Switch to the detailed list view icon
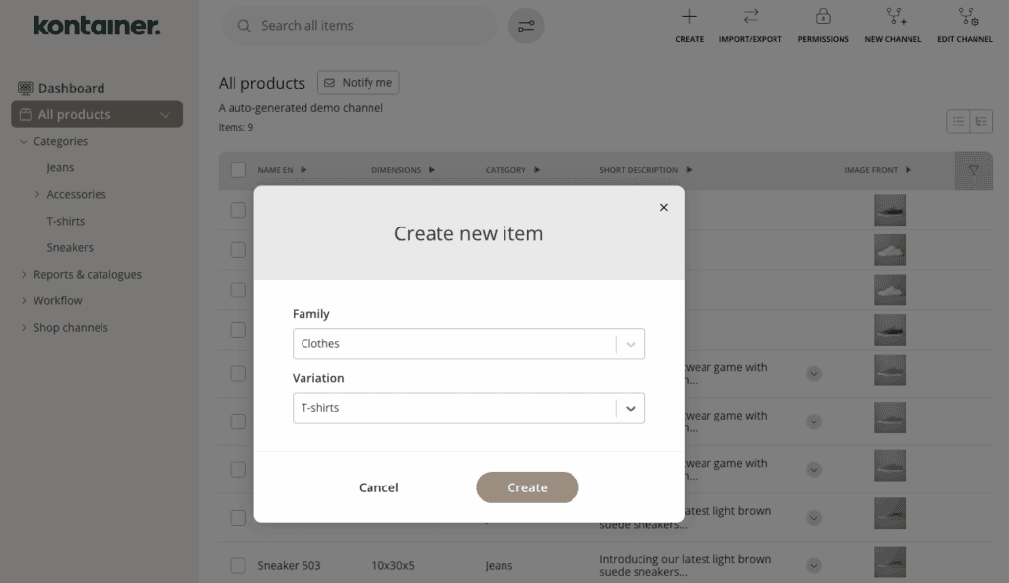 pyautogui.click(x=981, y=121)
